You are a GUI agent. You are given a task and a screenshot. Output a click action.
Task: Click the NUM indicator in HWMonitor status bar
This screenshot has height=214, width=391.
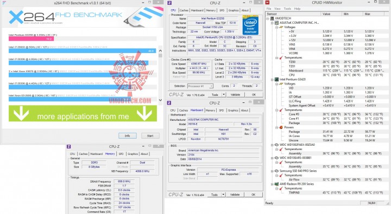[371, 203]
